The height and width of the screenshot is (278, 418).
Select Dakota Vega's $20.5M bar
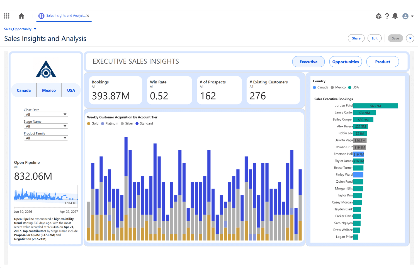360,140
